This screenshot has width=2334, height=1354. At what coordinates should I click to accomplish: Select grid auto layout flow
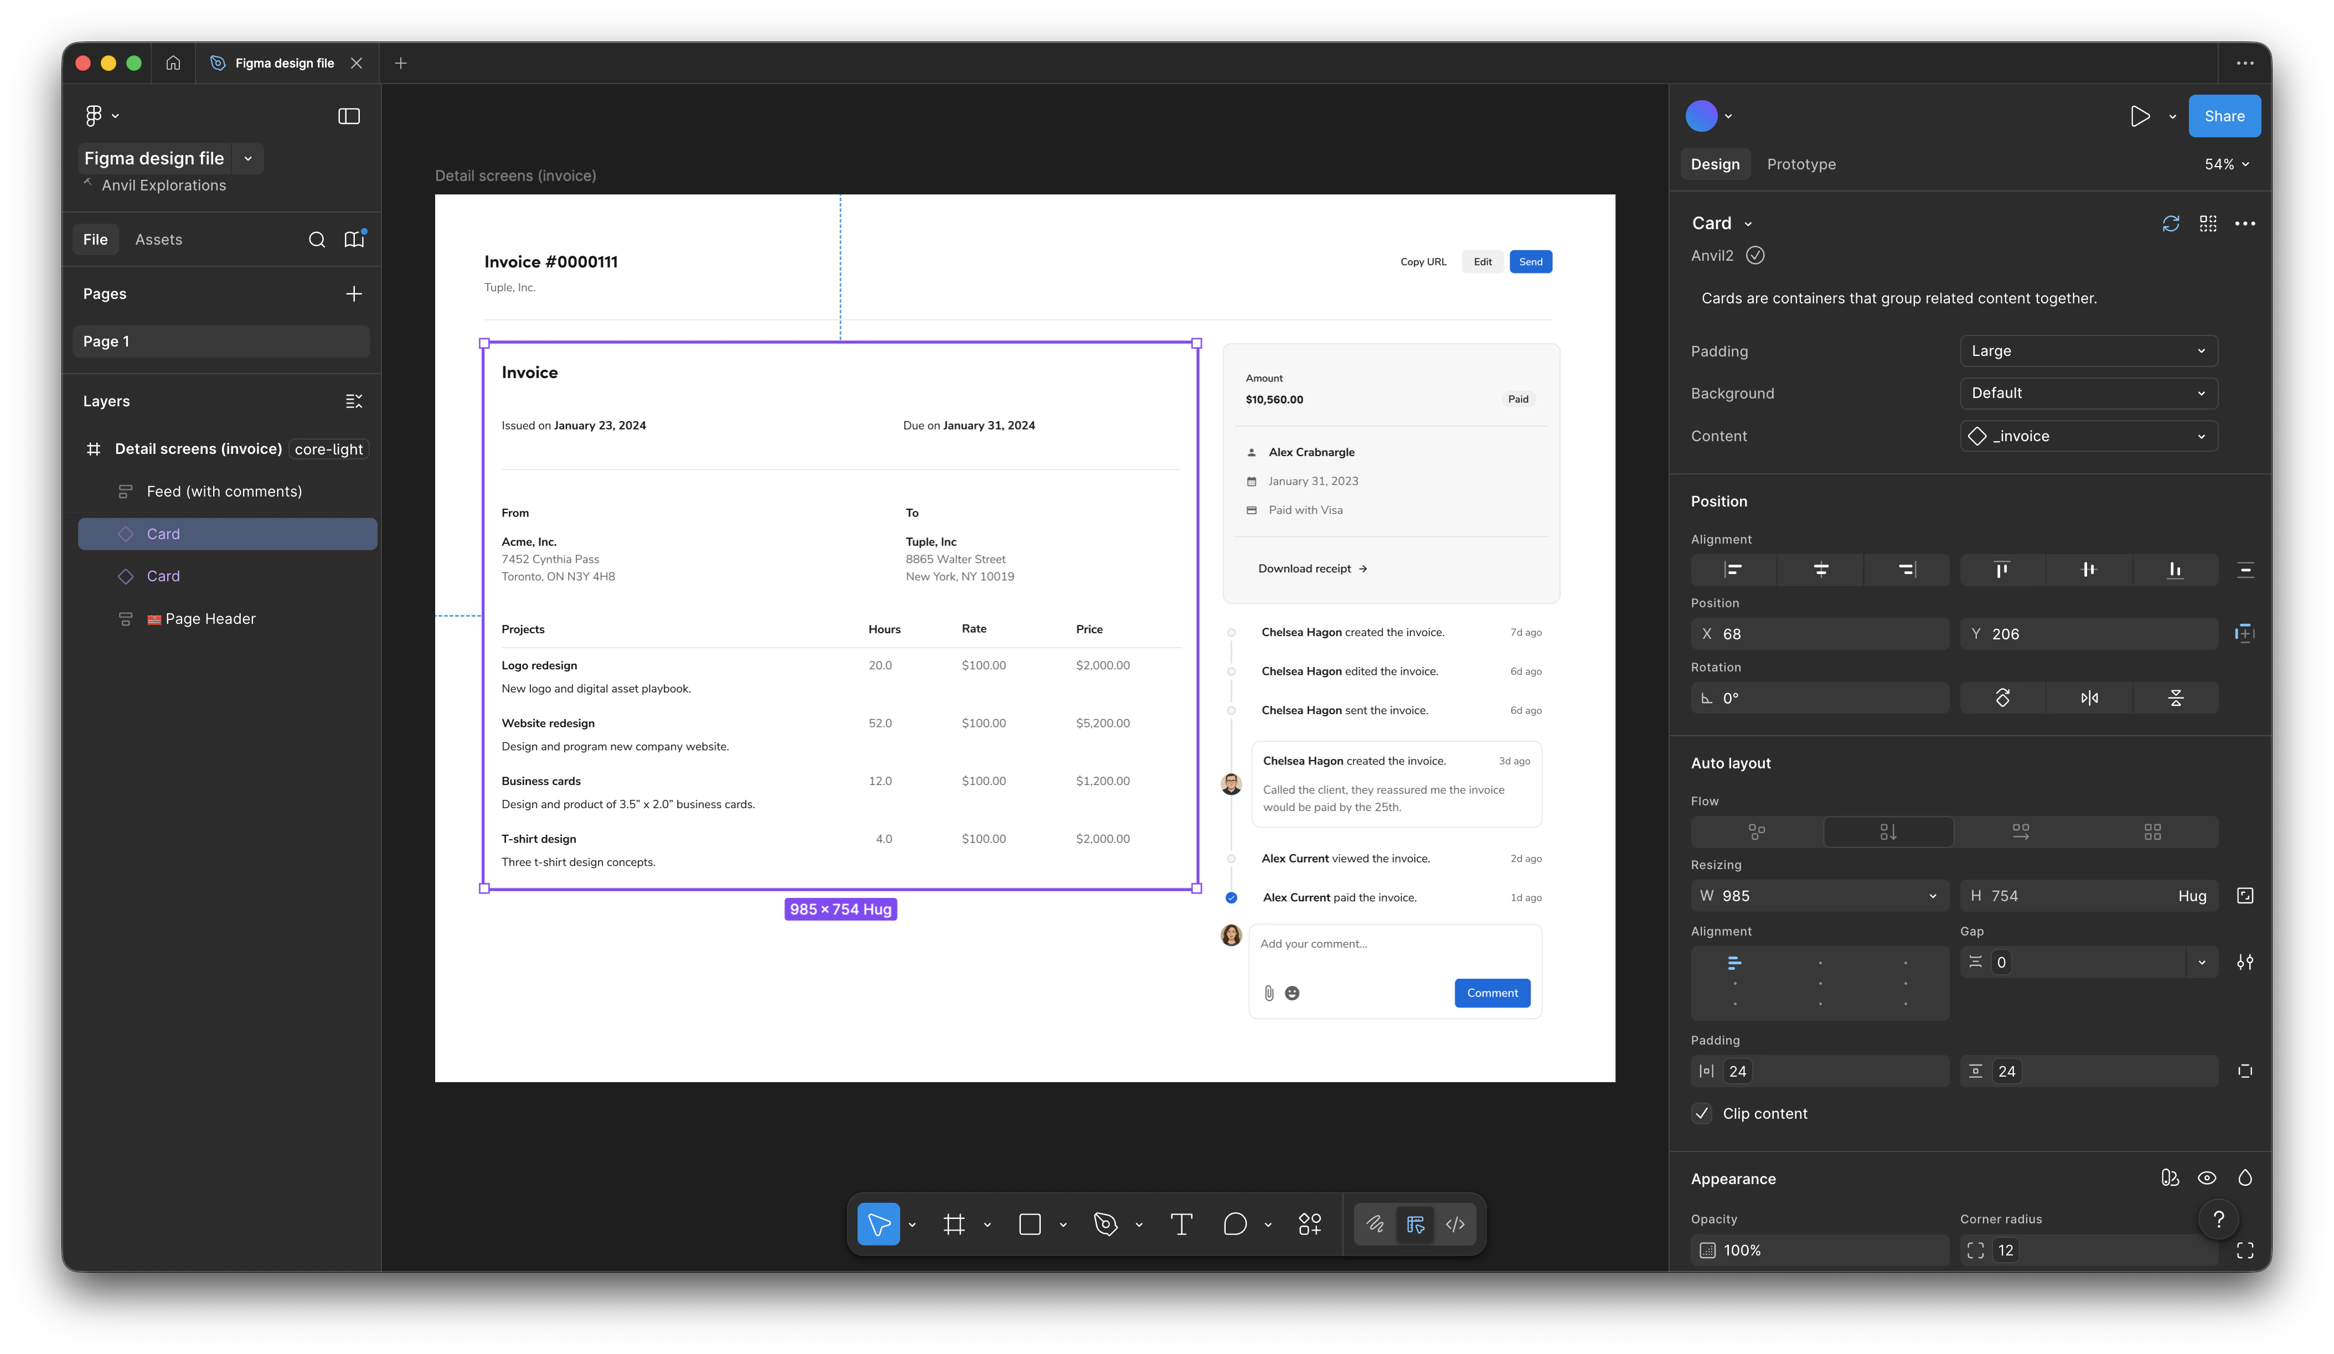click(2152, 831)
